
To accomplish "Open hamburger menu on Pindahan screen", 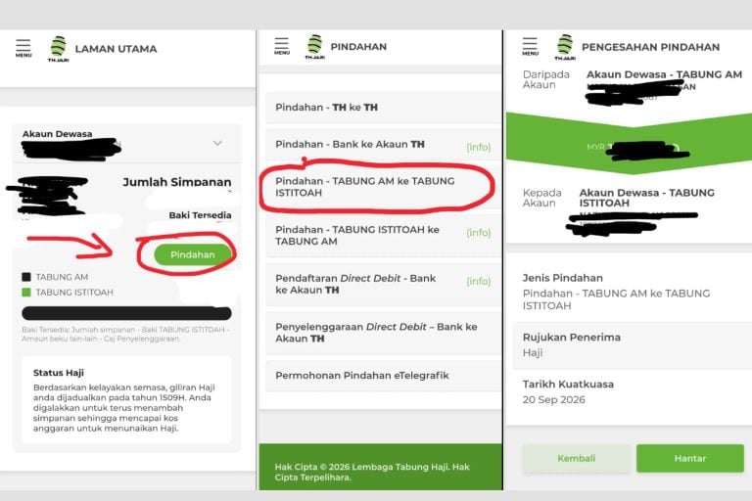I will point(282,46).
